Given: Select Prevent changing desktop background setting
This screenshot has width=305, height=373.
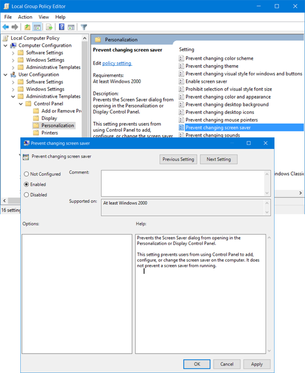Looking at the screenshot, I should click(227, 104).
